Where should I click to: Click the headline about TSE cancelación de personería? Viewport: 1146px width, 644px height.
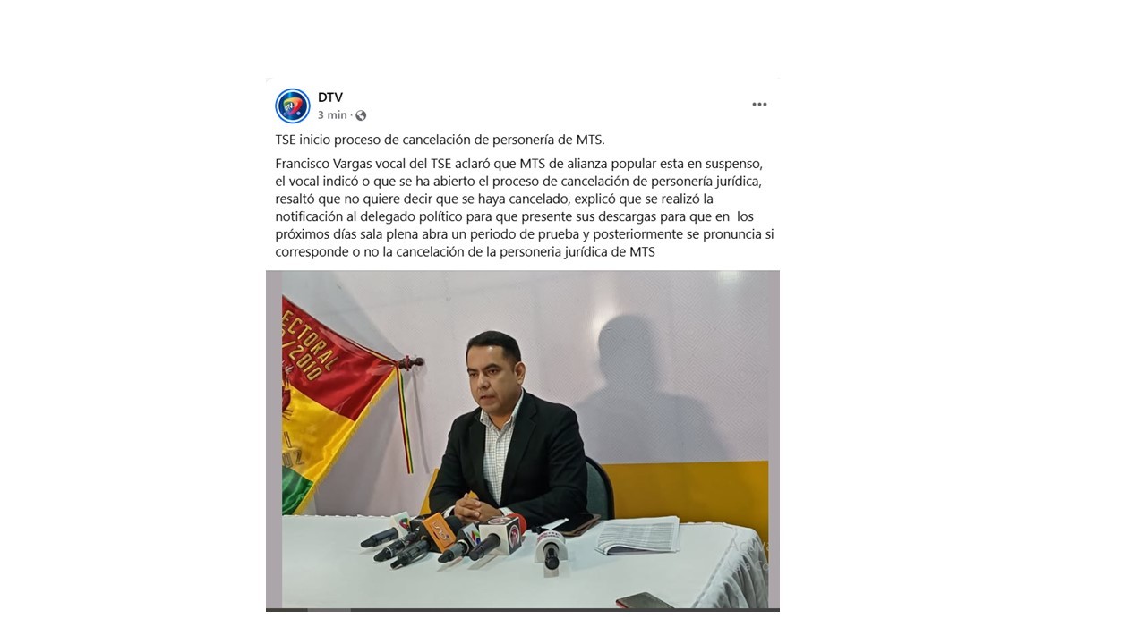tap(440, 140)
